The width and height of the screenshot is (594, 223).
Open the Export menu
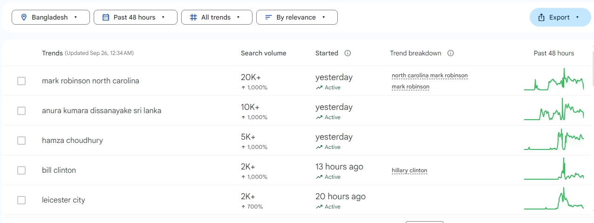[560, 17]
